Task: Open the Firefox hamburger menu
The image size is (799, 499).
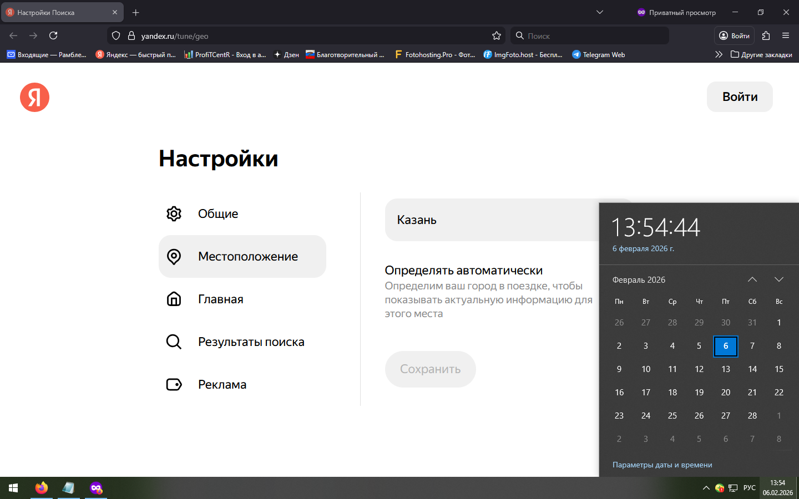Action: (x=785, y=35)
